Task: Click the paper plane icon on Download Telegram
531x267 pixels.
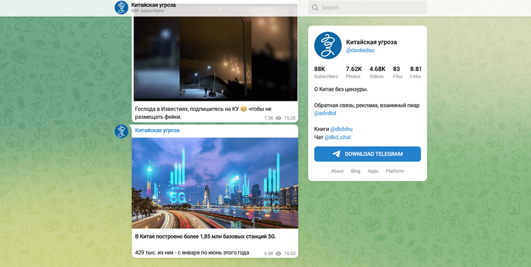Action: (337, 154)
